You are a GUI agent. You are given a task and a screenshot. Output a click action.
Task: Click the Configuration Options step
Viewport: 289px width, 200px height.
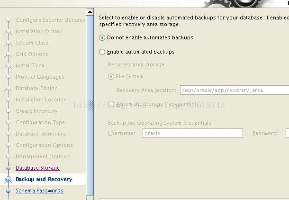[x=44, y=145]
